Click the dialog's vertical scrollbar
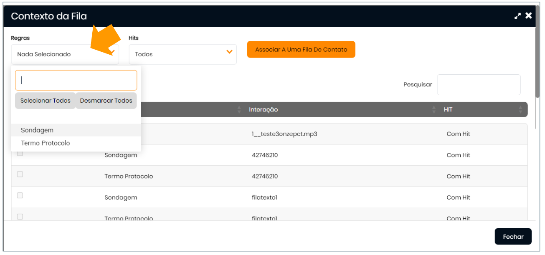Screen dimensions: 545x255 [537, 63]
